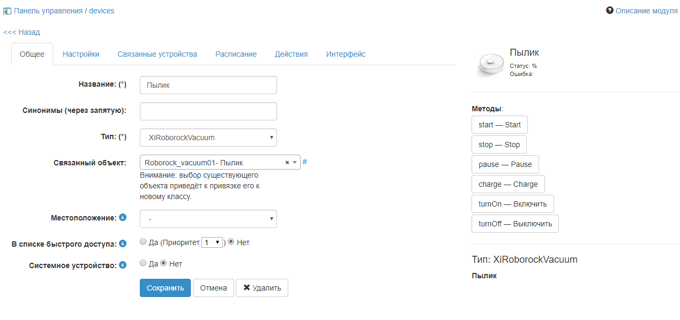
Task: Click the question mark icon by Описание модуля
Action: pyautogui.click(x=609, y=10)
